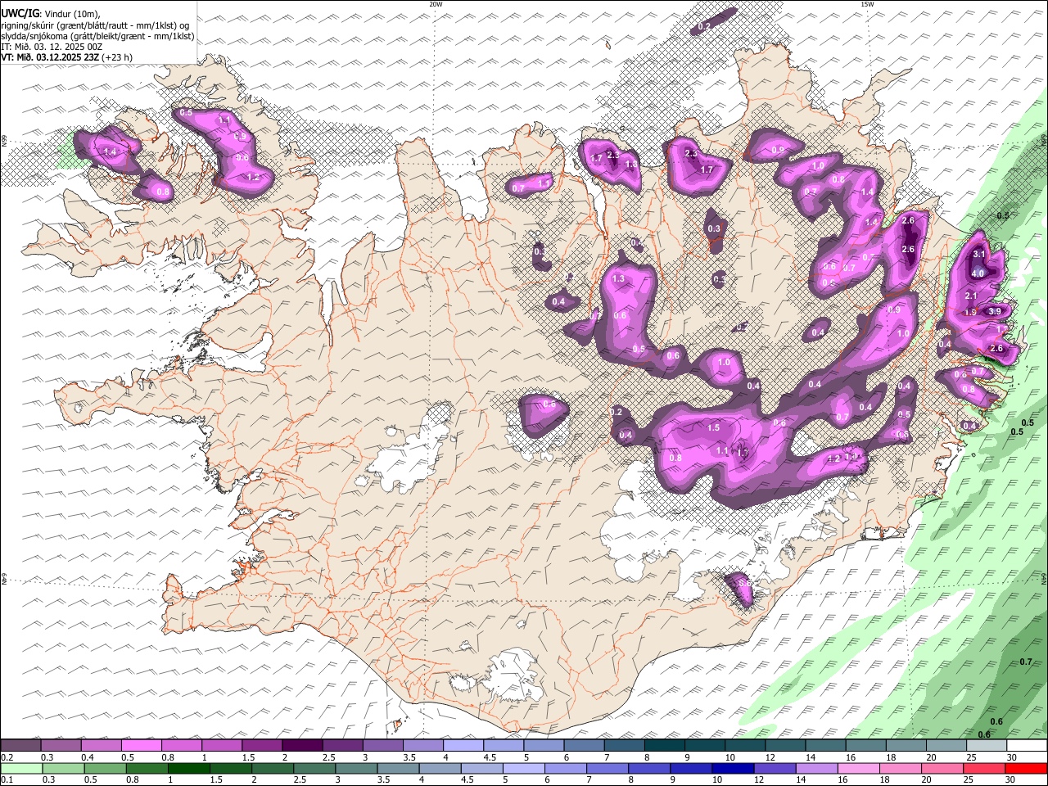The height and width of the screenshot is (786, 1048).
Task: Pick the bright pink swatch between 0.5 and 0.8, top row
Action: [141, 746]
